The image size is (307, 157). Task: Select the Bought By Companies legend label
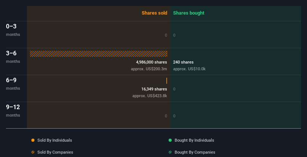[195, 152]
